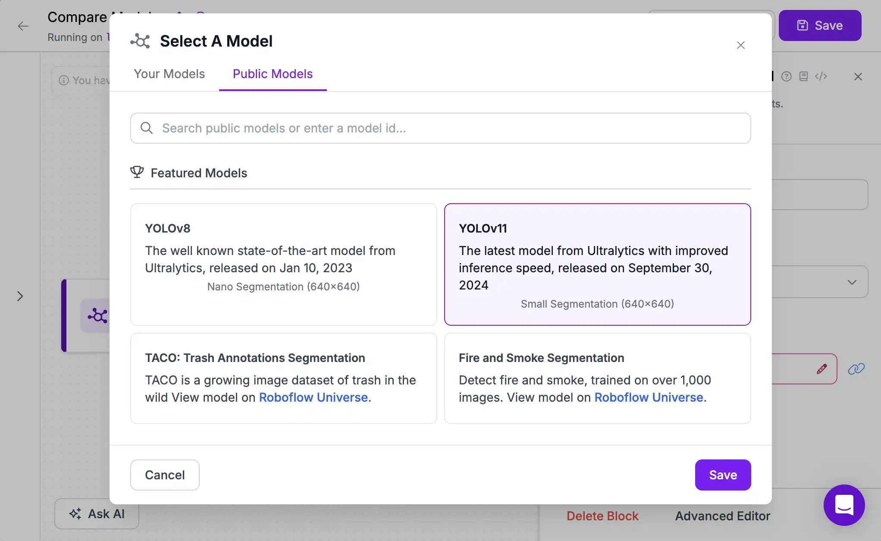Open the chat support bubble
Viewport: 881px width, 541px height.
[844, 505]
